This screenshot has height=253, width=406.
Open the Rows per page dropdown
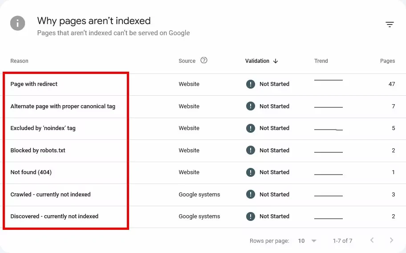(307, 241)
